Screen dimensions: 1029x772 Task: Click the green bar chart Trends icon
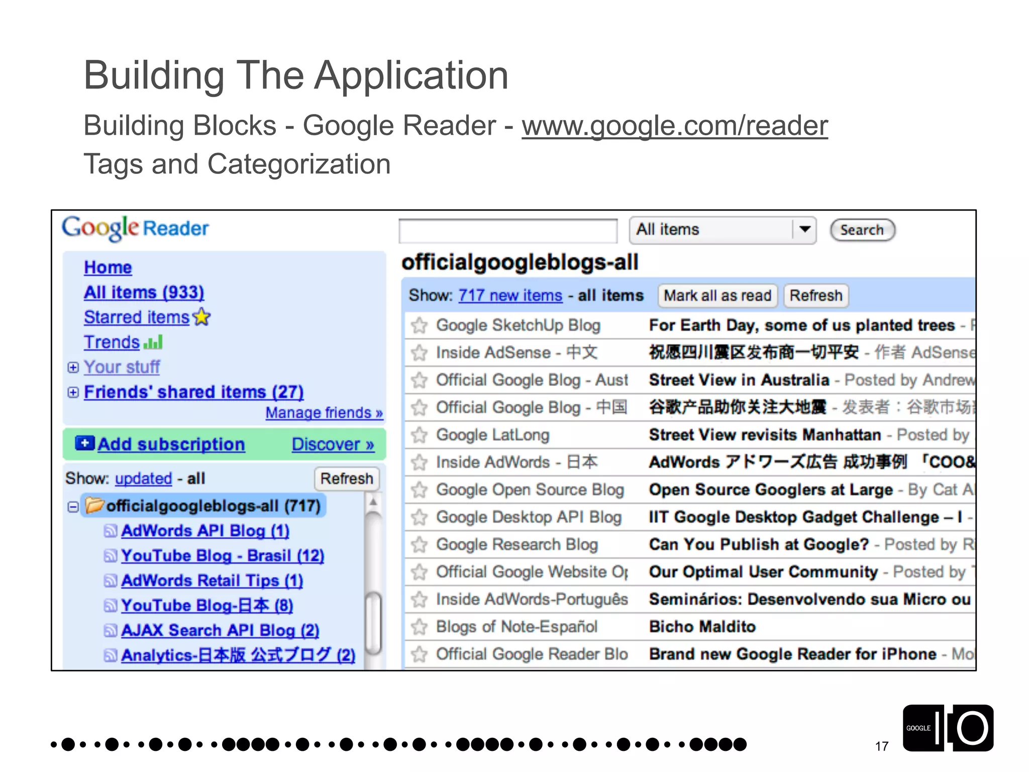153,342
